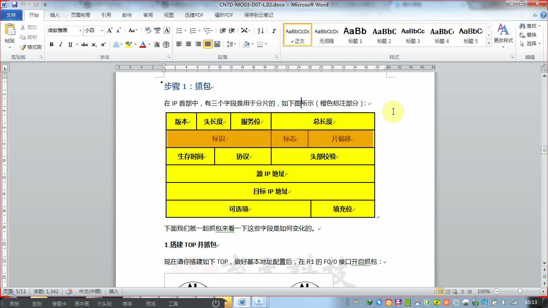The image size is (548, 308).
Task: Switch to the References (引用) tab
Action: point(106,15)
